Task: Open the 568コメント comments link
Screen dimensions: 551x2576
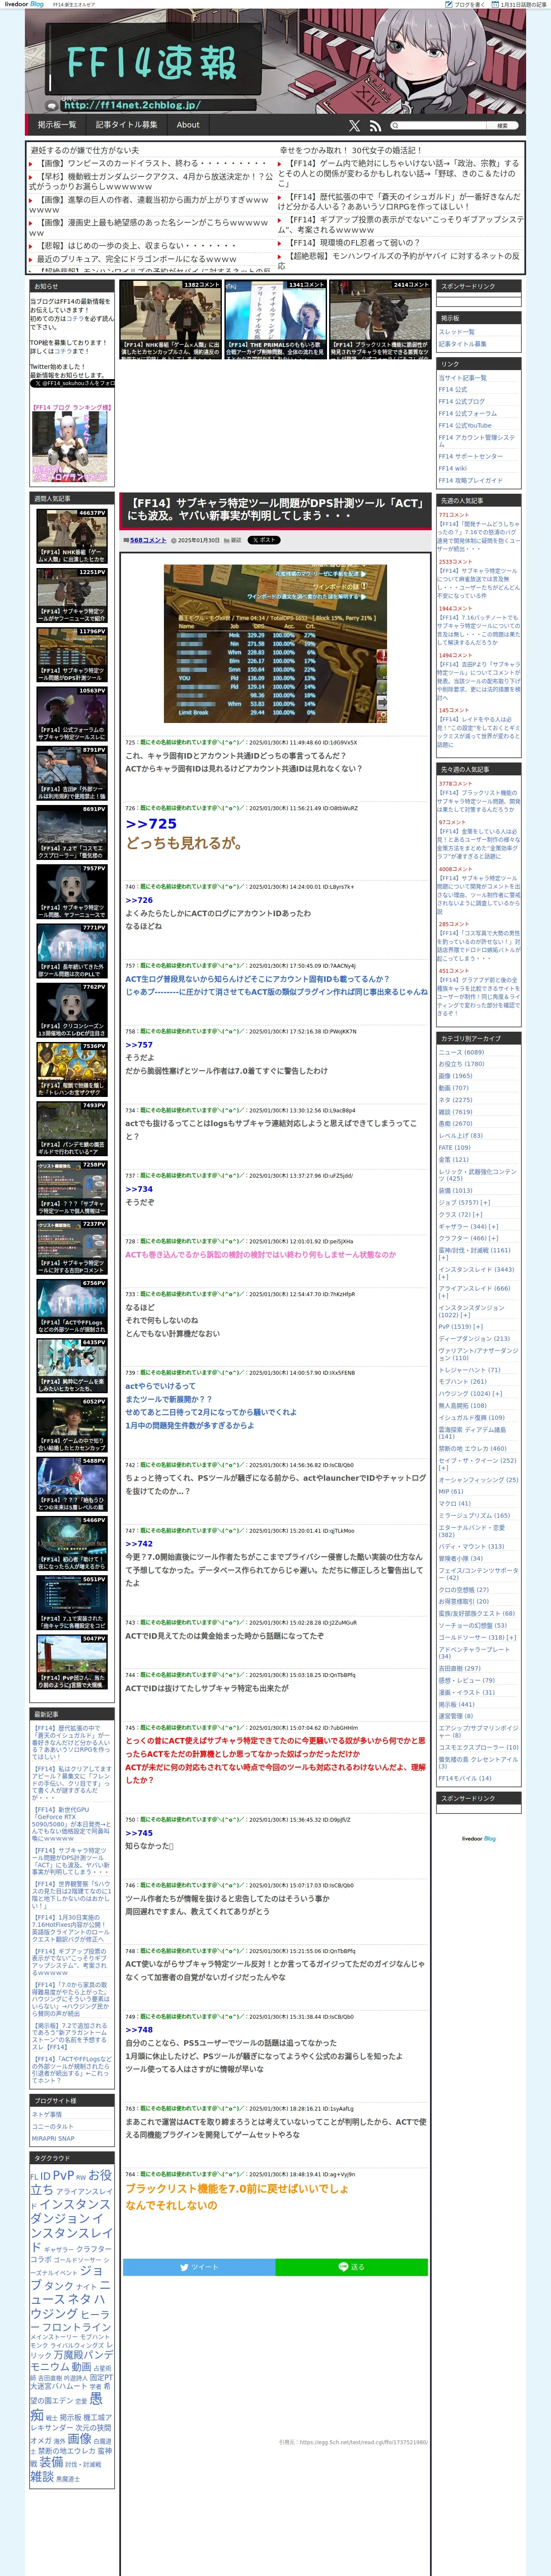Action: [x=148, y=540]
